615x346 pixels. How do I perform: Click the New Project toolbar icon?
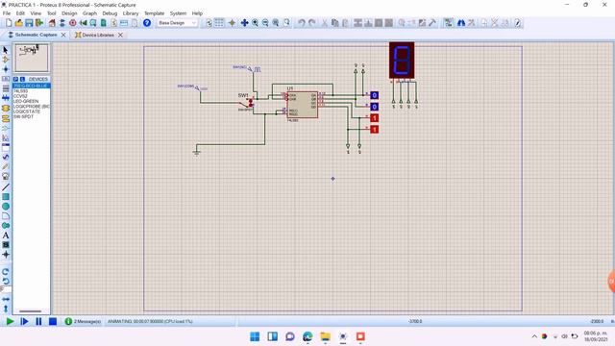coord(9,23)
